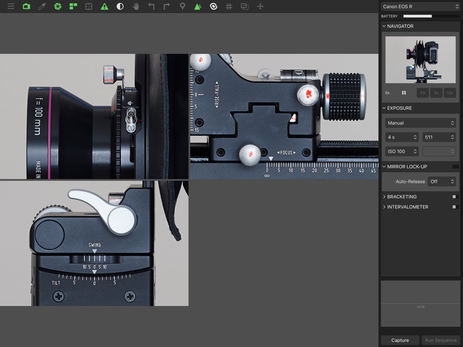Click the empty disabled exposure dropdown
The height and width of the screenshot is (347, 463).
click(x=439, y=151)
